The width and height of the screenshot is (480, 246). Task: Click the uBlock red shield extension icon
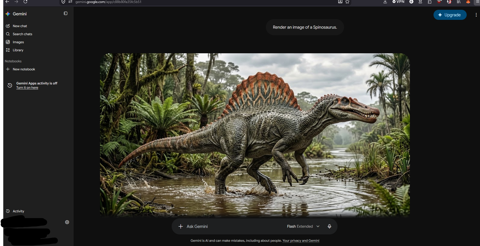pyautogui.click(x=439, y=2)
